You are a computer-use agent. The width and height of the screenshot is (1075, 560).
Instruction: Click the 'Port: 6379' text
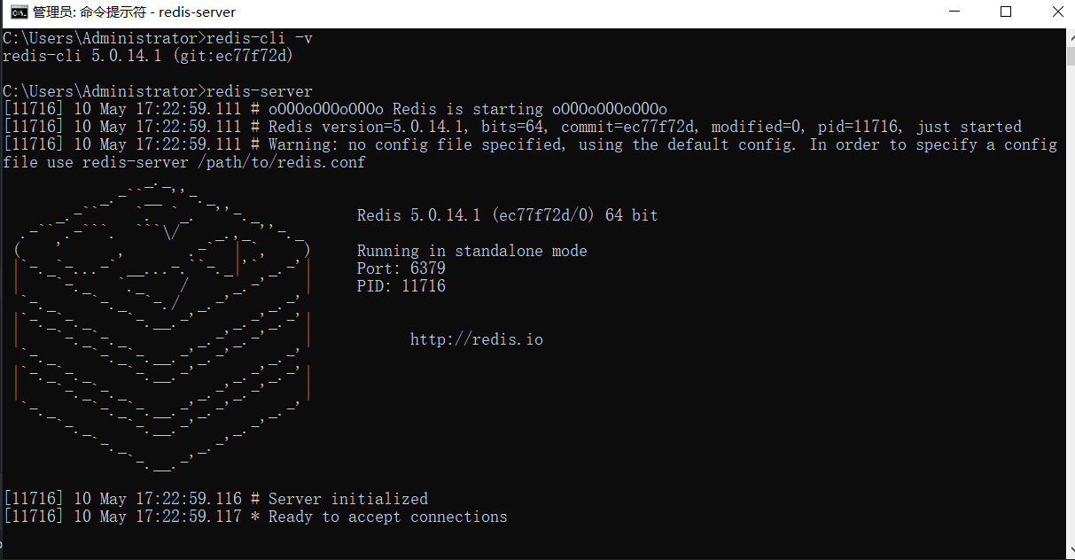401,268
